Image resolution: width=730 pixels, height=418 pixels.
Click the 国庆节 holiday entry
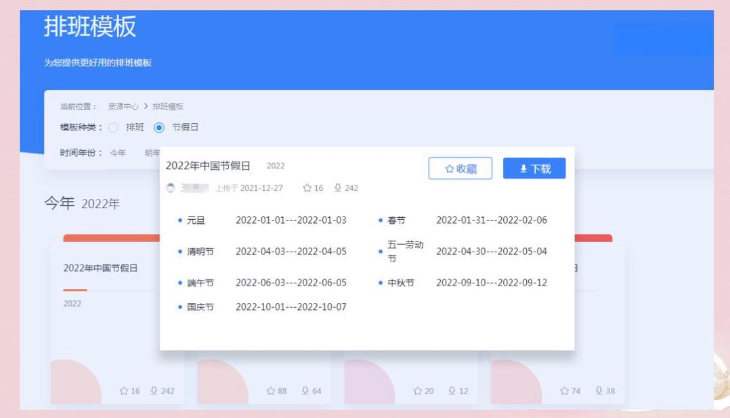tap(200, 307)
